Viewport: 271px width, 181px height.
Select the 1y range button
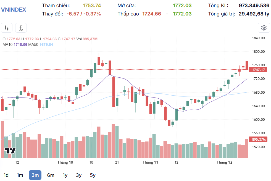64,175
